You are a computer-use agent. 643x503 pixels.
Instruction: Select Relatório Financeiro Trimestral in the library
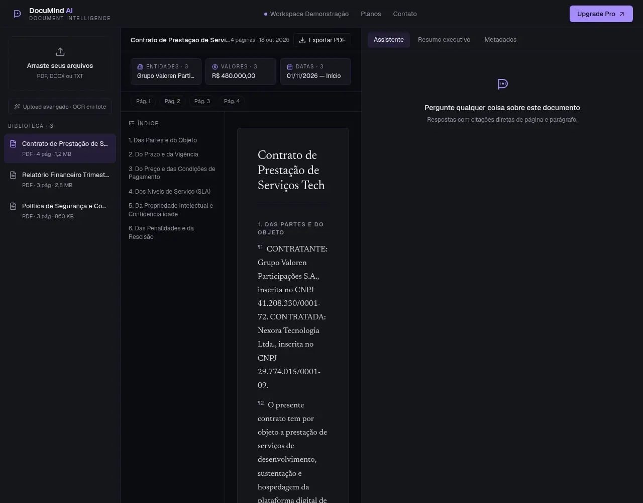[x=60, y=180]
